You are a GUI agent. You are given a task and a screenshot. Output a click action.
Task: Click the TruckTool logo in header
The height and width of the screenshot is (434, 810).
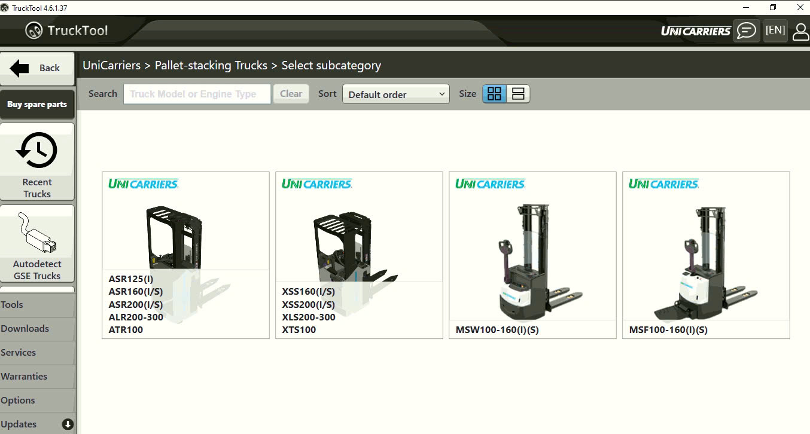click(x=66, y=30)
